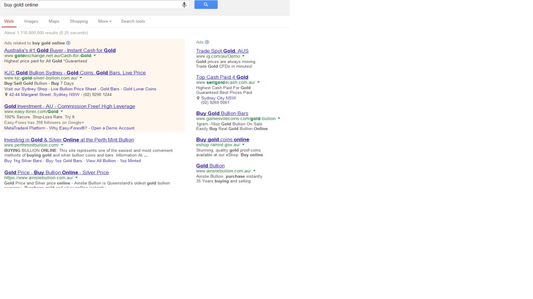Click '42-44 Margaret Street, Sydney NSW' address link
The image size is (533, 299).
tap(44, 95)
